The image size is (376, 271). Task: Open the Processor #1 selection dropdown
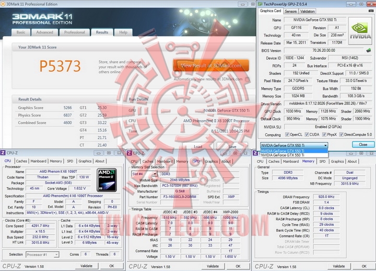click(42, 254)
